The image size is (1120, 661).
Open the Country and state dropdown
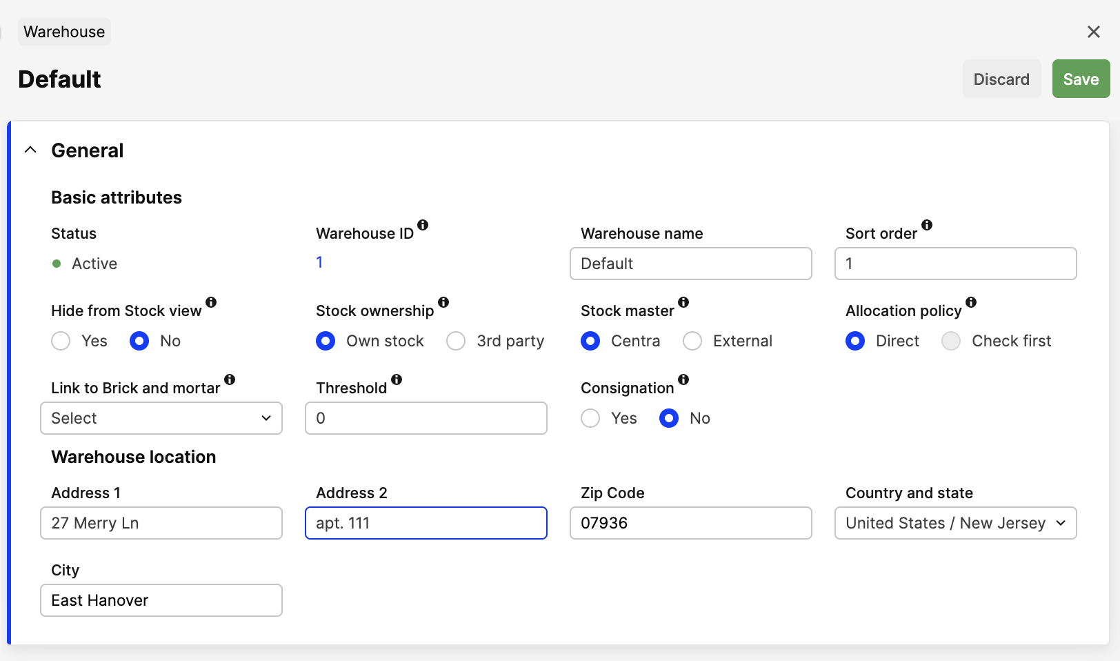coord(955,523)
